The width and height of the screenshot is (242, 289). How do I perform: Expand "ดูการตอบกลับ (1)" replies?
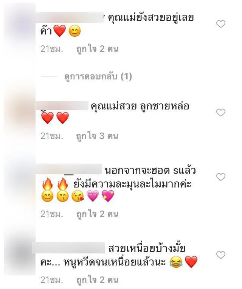pos(98,76)
